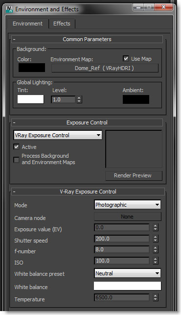
Task: Open the White balance color swatch
Action: pyautogui.click(x=127, y=286)
